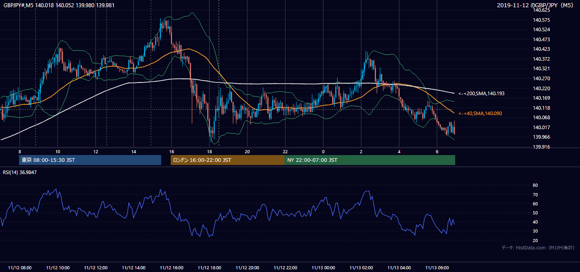Click hour label 6 on chart time axis
This screenshot has height=272, width=580.
437,151
